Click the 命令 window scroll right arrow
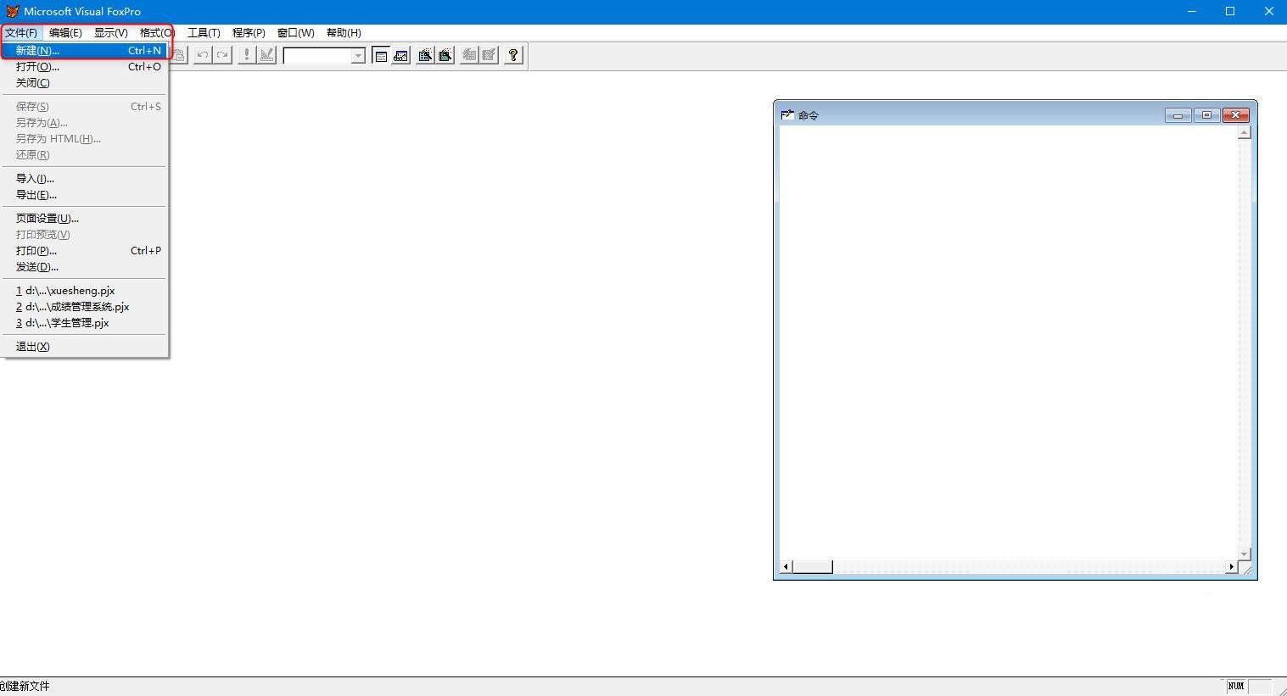This screenshot has width=1287, height=696. pyautogui.click(x=1231, y=567)
